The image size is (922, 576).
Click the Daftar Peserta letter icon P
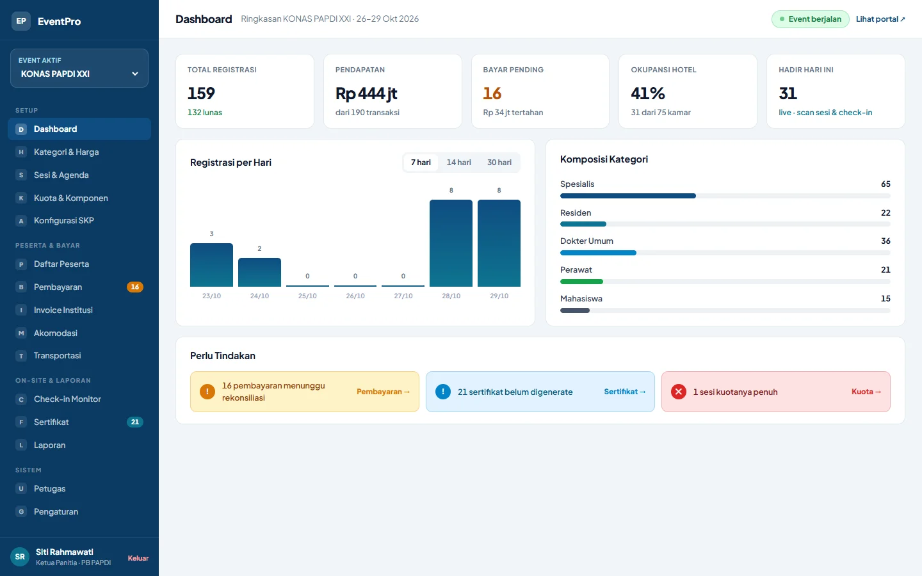click(x=21, y=264)
